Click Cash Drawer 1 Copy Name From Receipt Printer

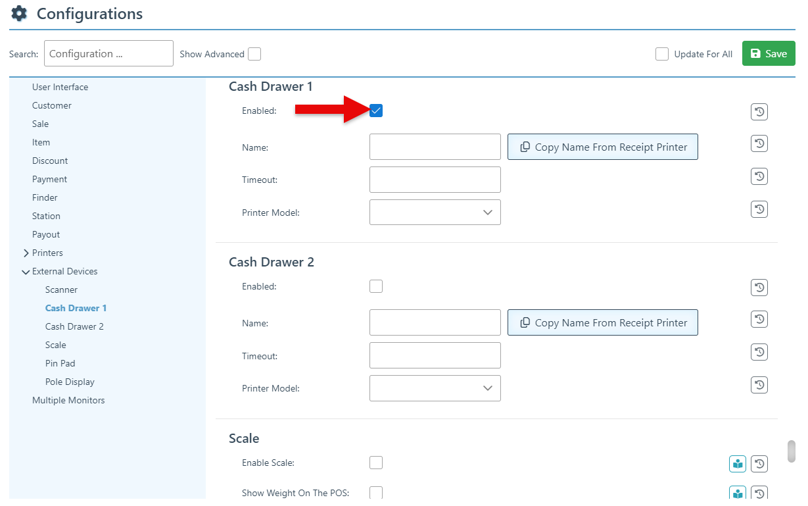[x=602, y=147]
